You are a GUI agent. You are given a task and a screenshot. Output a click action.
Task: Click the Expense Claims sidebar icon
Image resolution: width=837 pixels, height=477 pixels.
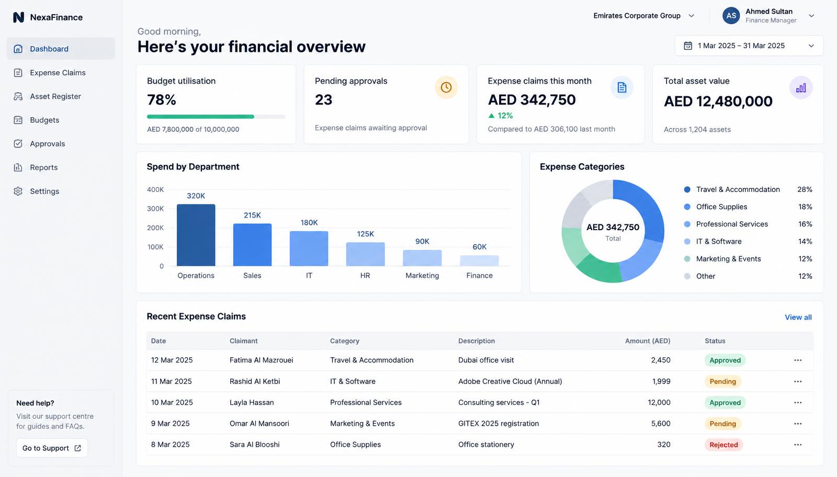coord(18,73)
